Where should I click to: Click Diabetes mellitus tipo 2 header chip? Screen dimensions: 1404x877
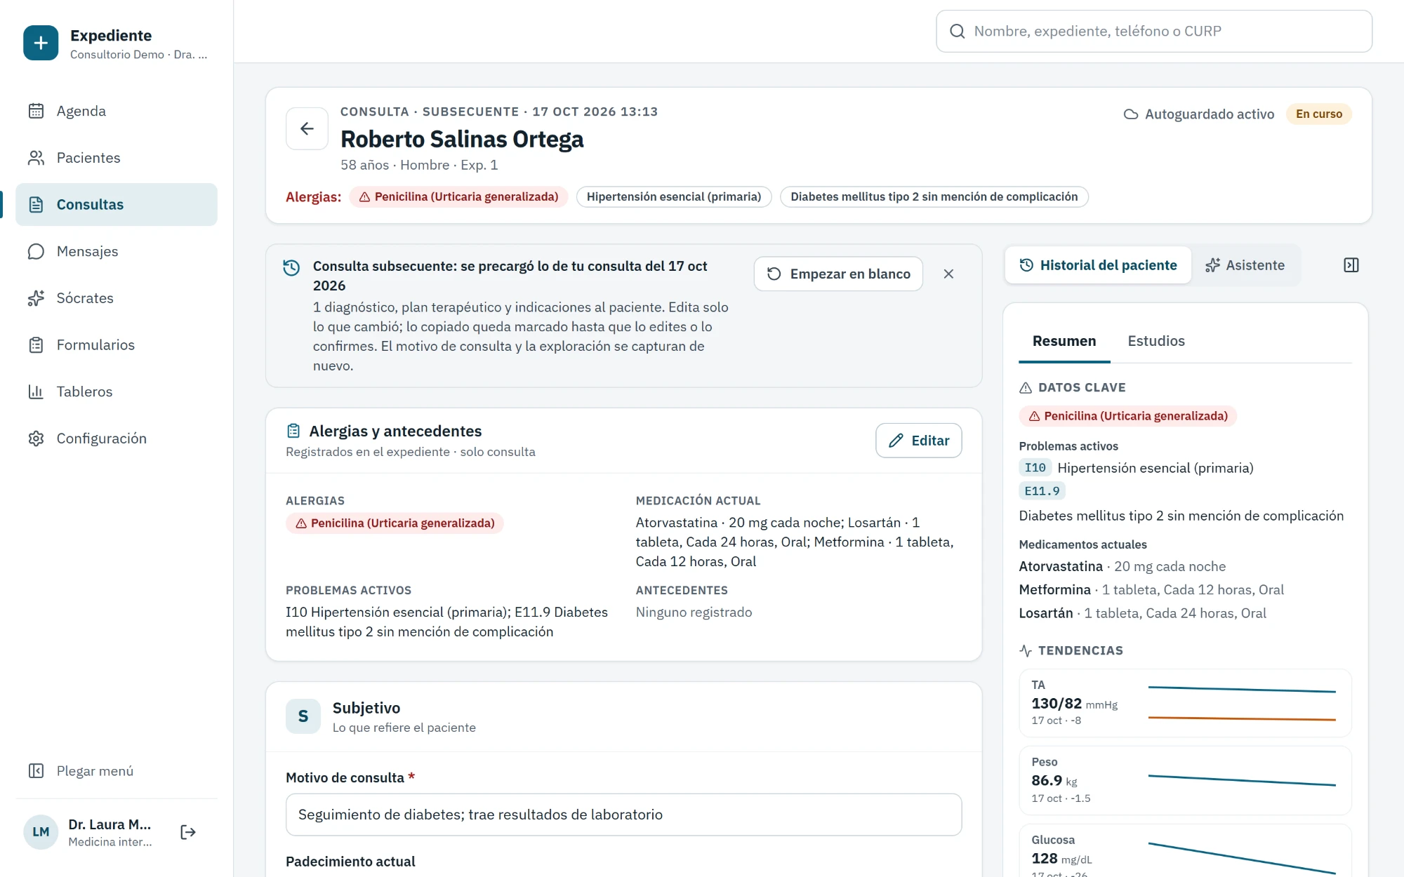934,197
